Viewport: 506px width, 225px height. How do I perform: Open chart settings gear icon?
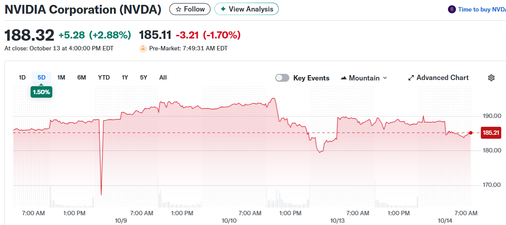click(x=491, y=78)
